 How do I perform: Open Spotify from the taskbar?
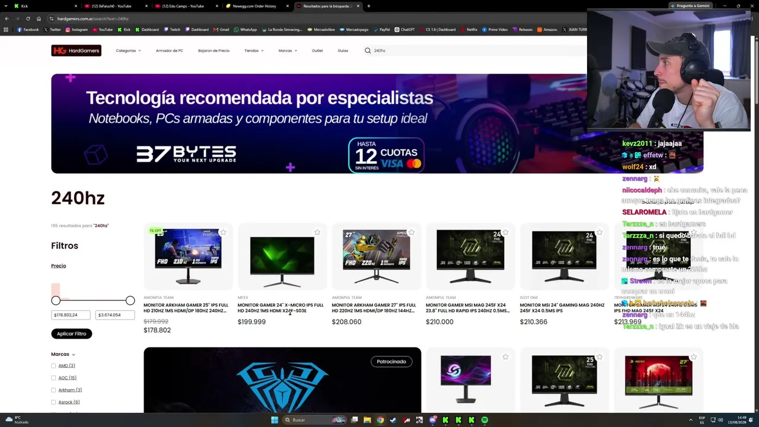484,420
